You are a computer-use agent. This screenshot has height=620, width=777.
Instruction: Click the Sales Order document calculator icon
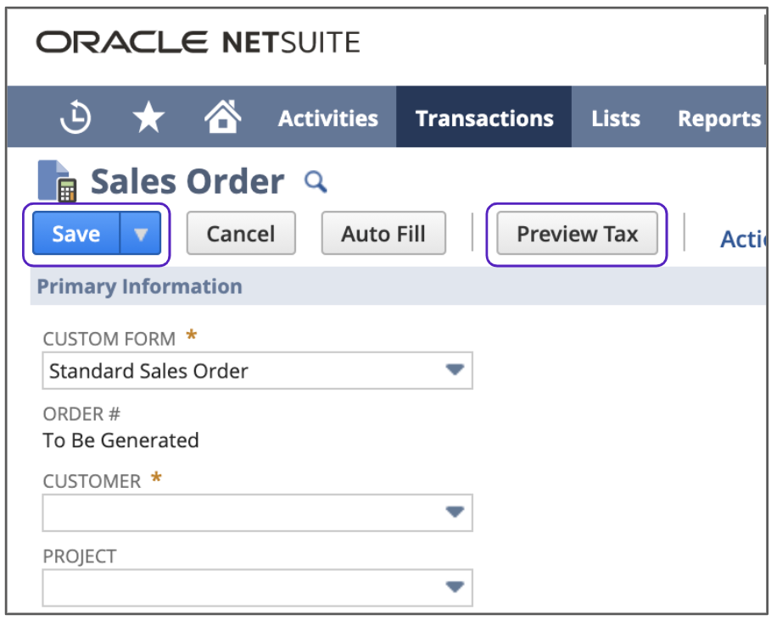(x=58, y=182)
